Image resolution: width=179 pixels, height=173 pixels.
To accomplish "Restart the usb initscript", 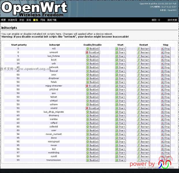I will pyautogui.click(x=143, y=63).
